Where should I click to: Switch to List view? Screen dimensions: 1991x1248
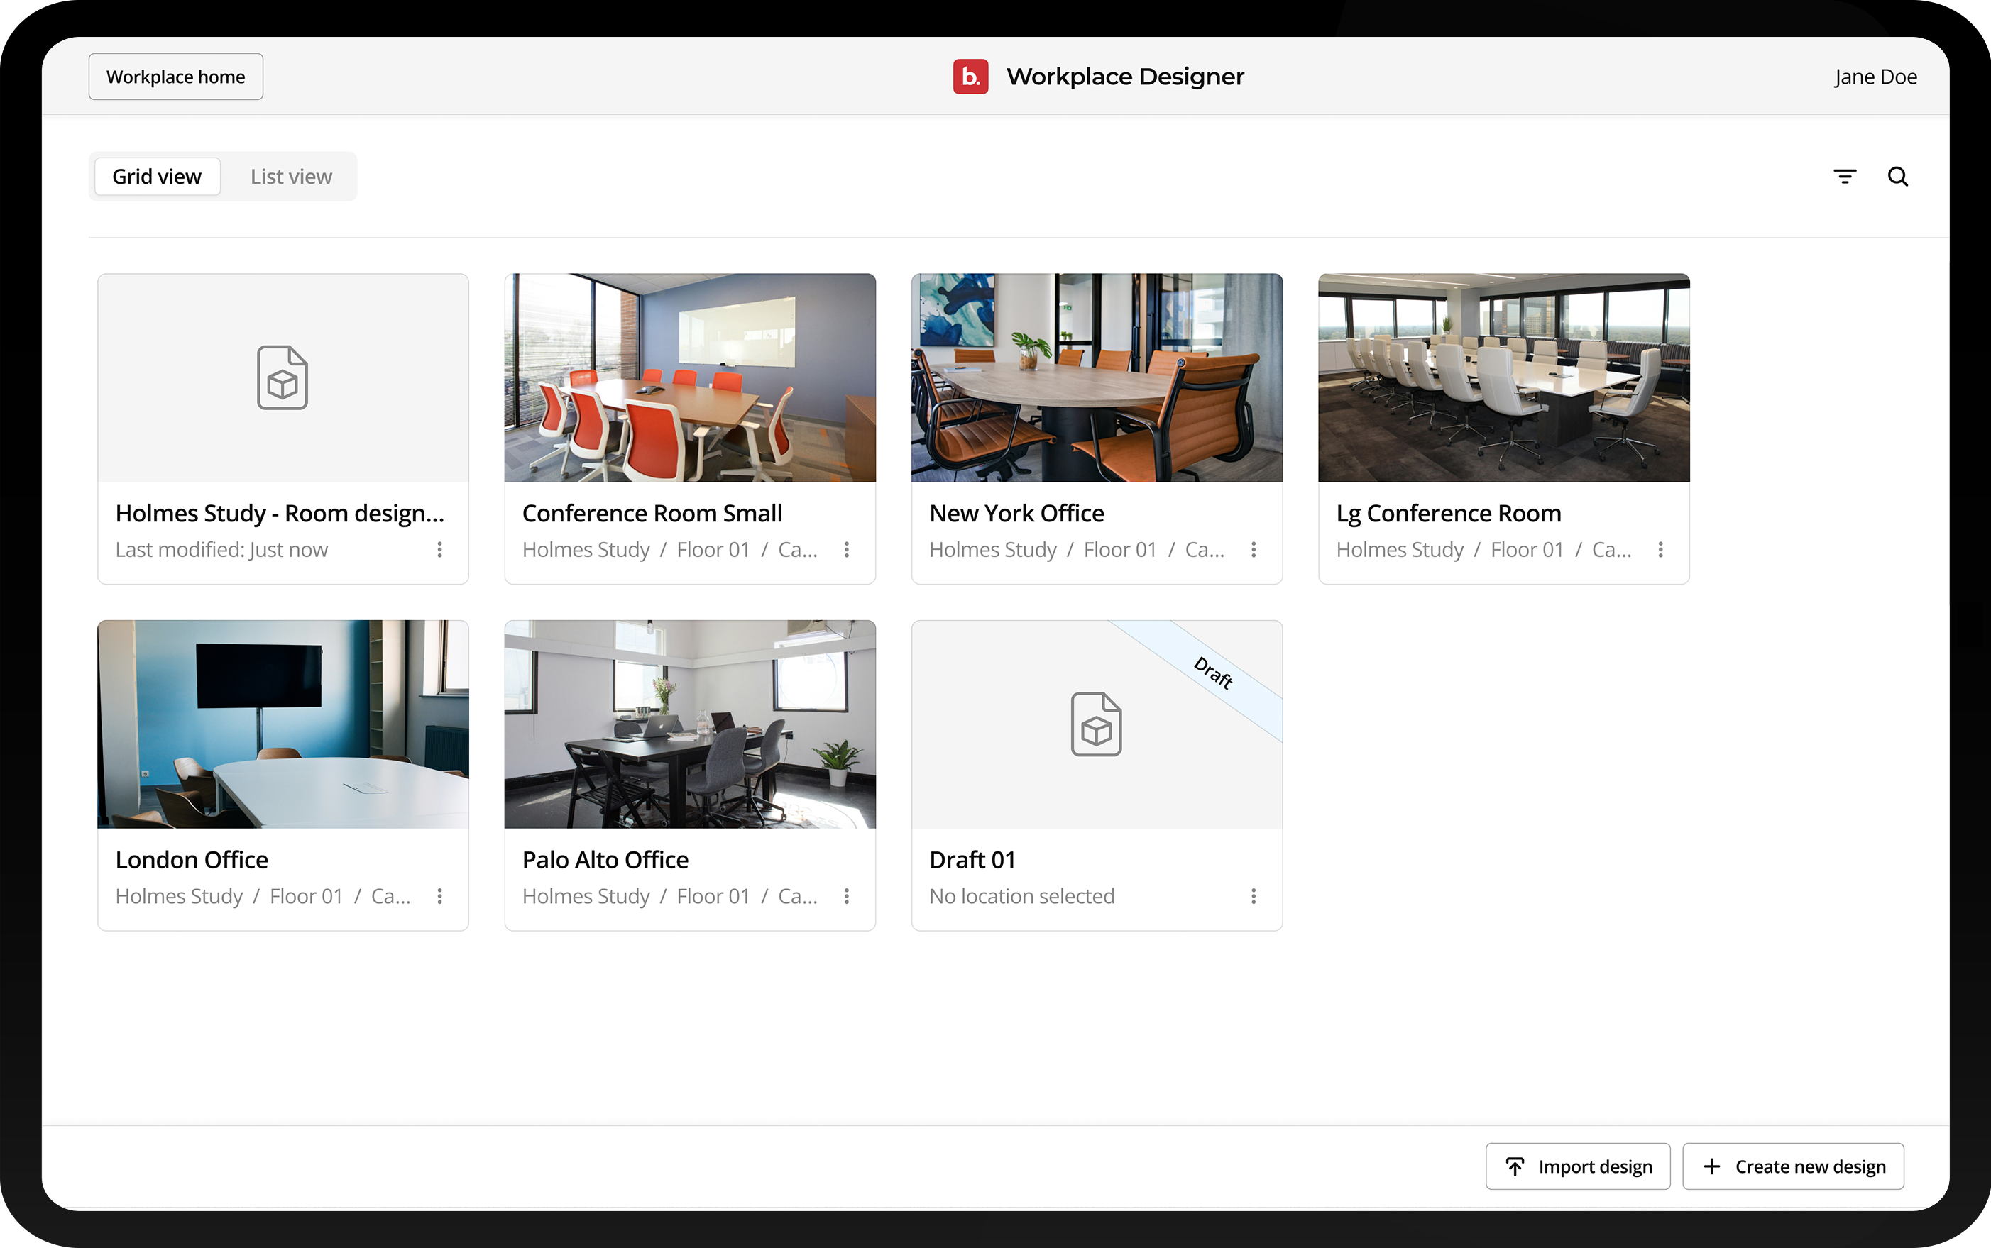tap(291, 177)
